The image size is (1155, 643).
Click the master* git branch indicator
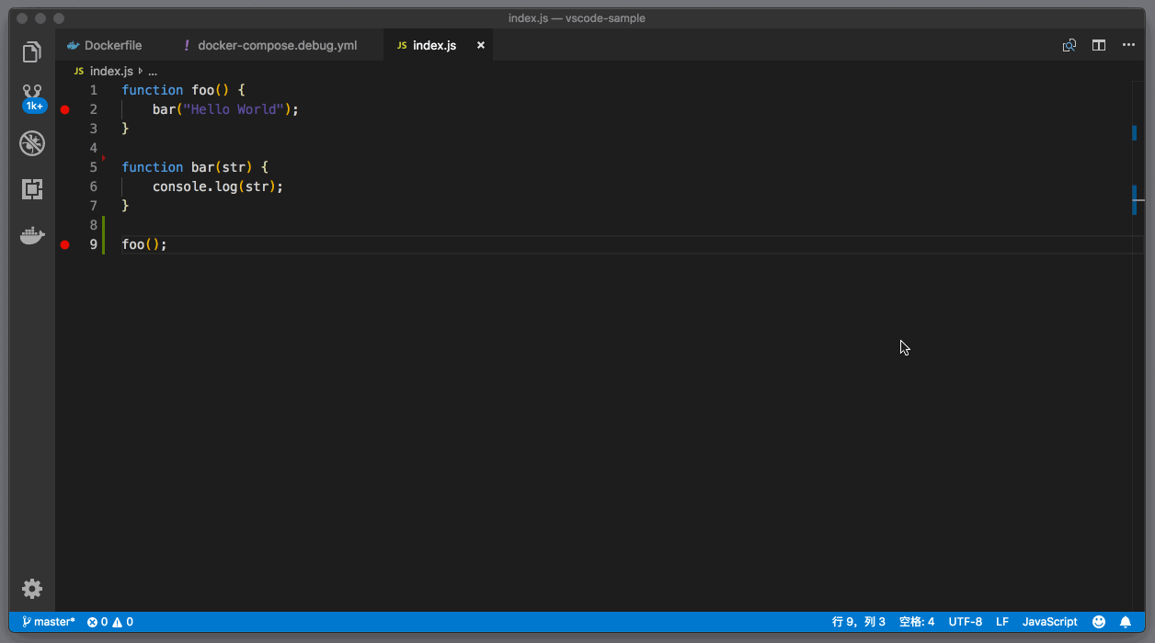coord(49,622)
